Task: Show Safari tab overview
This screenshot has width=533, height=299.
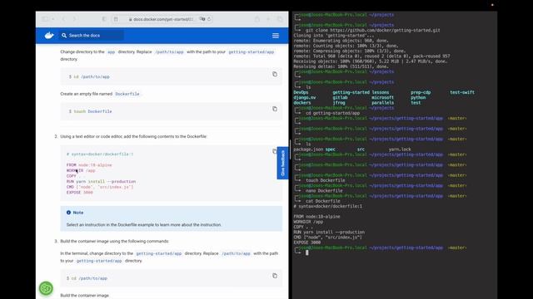Action: click(x=280, y=19)
